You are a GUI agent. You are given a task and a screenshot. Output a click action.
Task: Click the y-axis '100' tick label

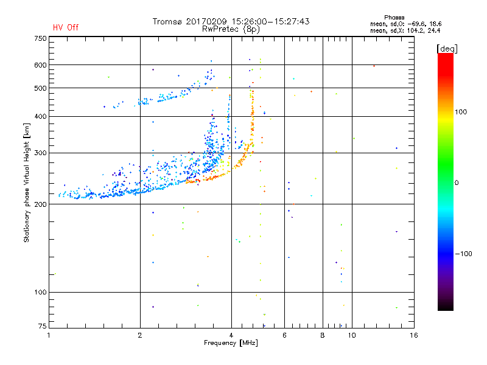(40, 292)
